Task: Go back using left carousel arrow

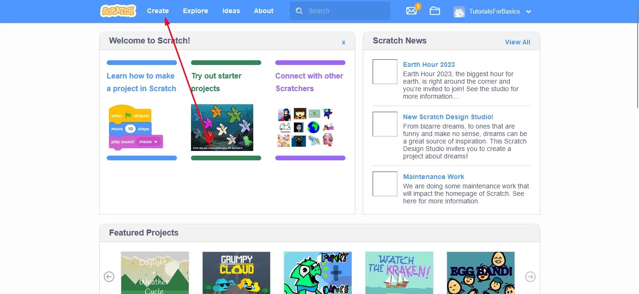Action: coord(109,277)
